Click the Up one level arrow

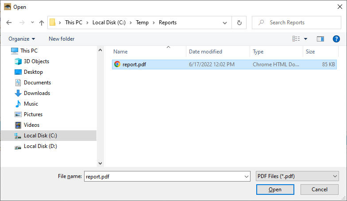click(x=42, y=23)
